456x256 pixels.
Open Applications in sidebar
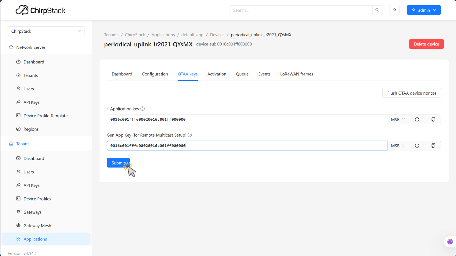click(46, 239)
